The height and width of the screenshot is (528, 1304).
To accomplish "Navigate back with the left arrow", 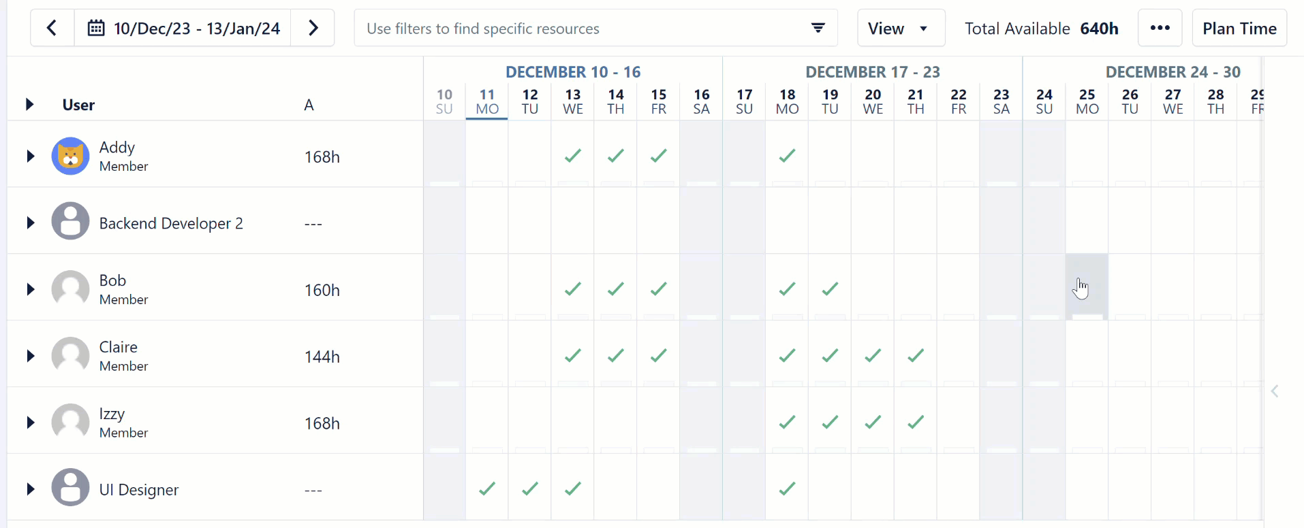I will click(52, 28).
